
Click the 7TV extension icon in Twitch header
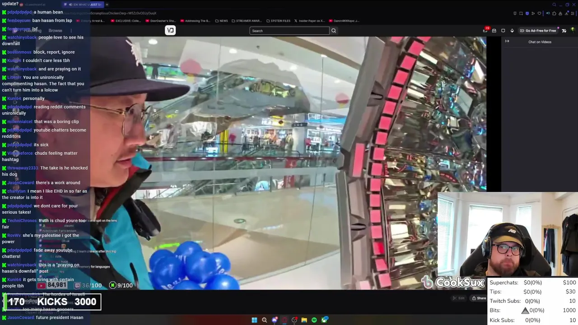[564, 31]
